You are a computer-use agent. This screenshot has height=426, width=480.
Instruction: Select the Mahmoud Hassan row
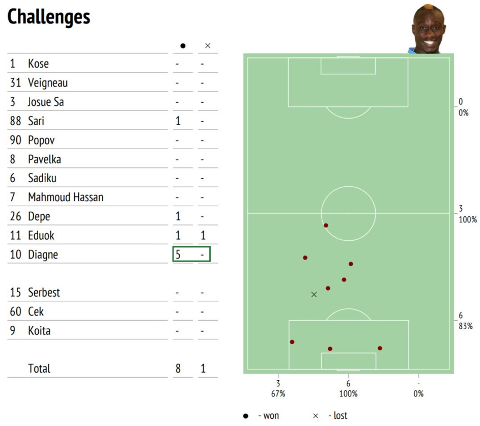pyautogui.click(x=112, y=197)
